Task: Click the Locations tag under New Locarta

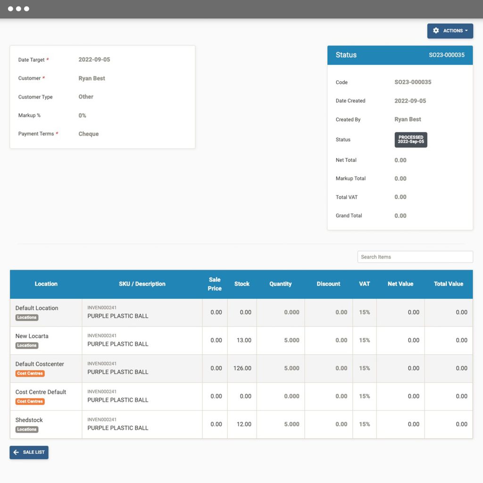Action: click(27, 346)
